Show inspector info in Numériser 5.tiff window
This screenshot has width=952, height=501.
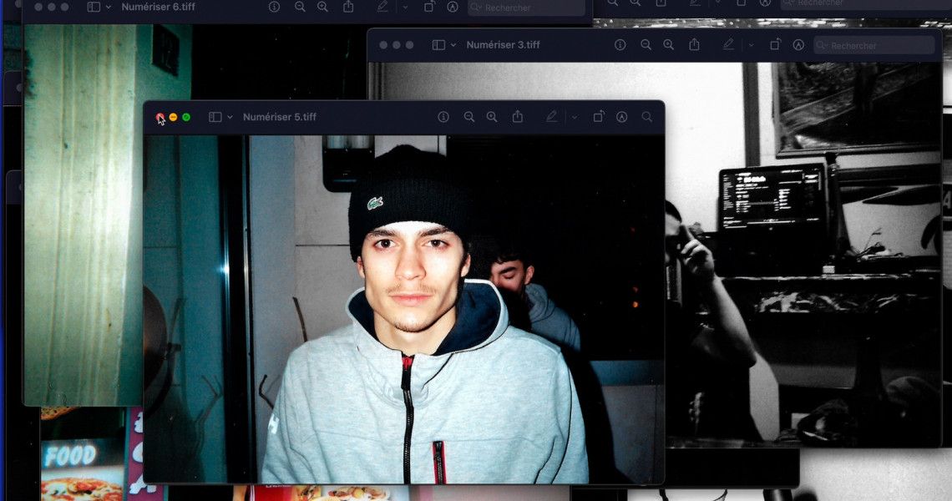pyautogui.click(x=443, y=117)
